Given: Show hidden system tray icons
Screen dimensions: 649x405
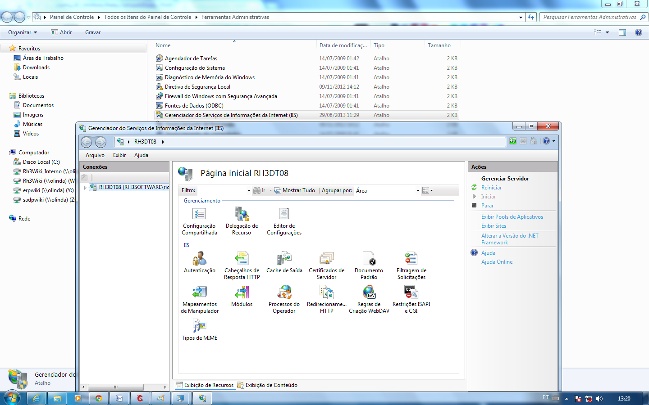Looking at the screenshot, I should (x=567, y=399).
